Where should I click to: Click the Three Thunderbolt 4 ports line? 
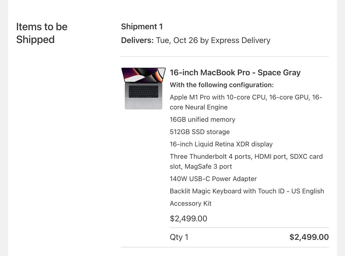[x=246, y=157]
